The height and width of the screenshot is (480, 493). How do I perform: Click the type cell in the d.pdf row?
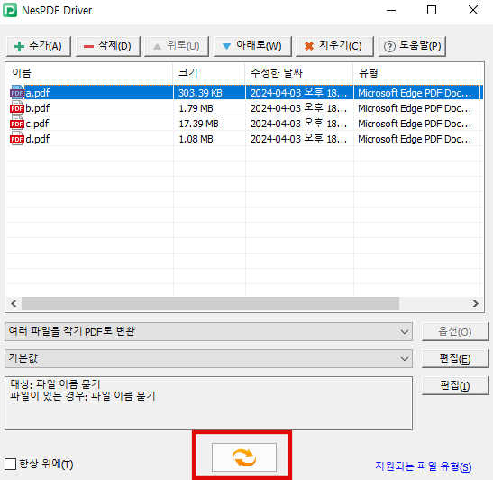(x=415, y=139)
